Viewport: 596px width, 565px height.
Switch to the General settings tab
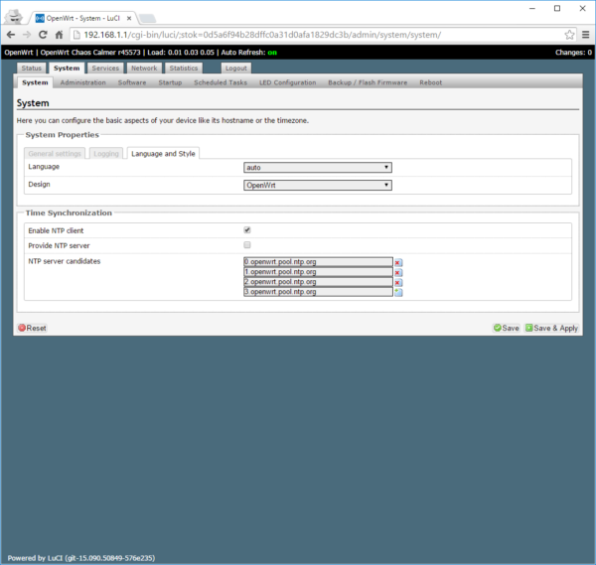coord(55,153)
